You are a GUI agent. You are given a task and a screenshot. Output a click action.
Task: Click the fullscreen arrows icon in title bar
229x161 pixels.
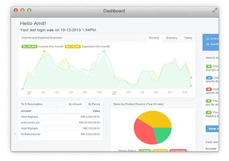pyautogui.click(x=215, y=10)
